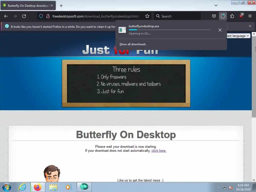Click "Like us to get the latest news" text
Image resolution: width=256 pixels, height=192 pixels.
coord(140,180)
